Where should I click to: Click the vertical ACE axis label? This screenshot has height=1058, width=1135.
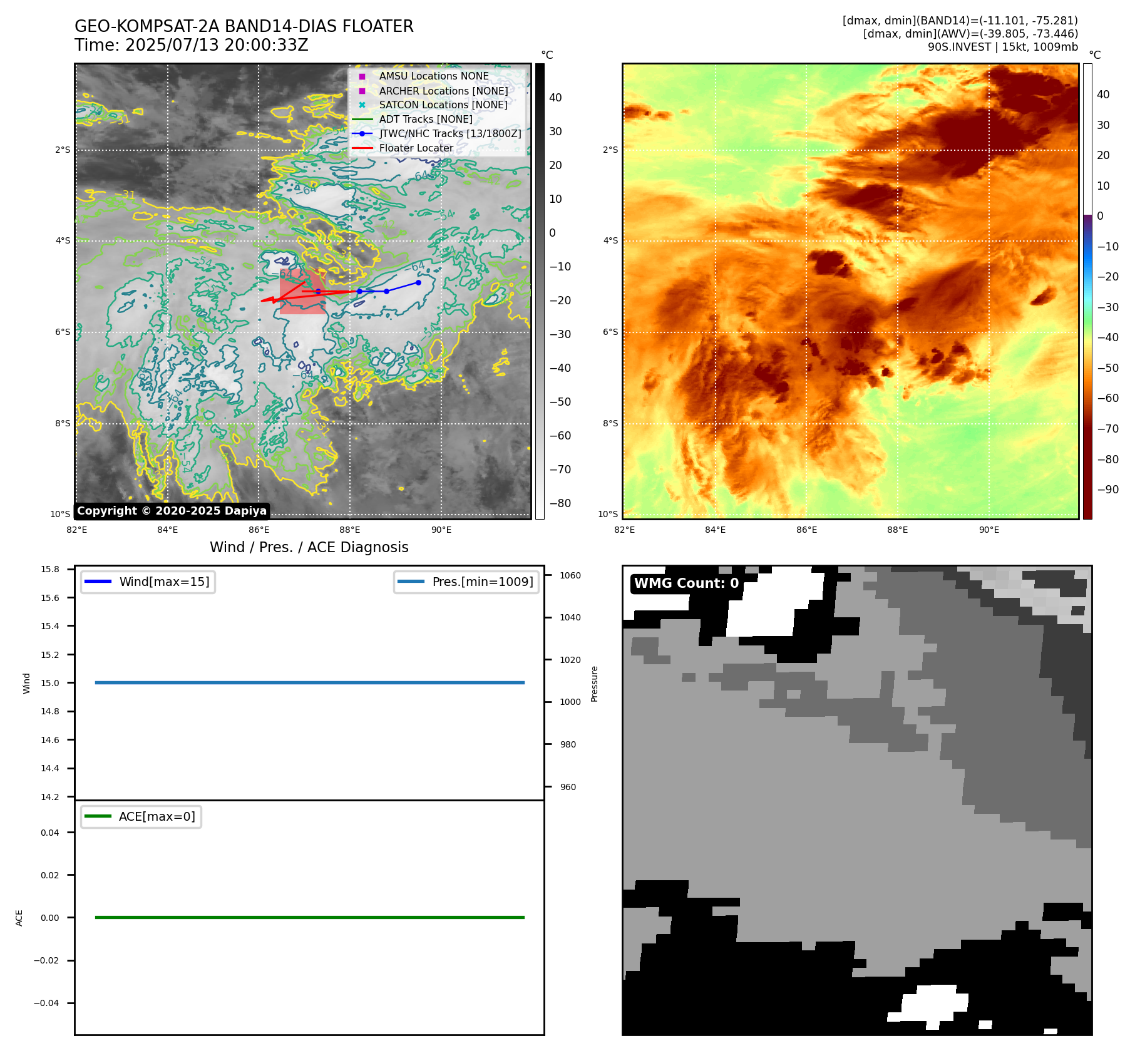pyautogui.click(x=19, y=918)
